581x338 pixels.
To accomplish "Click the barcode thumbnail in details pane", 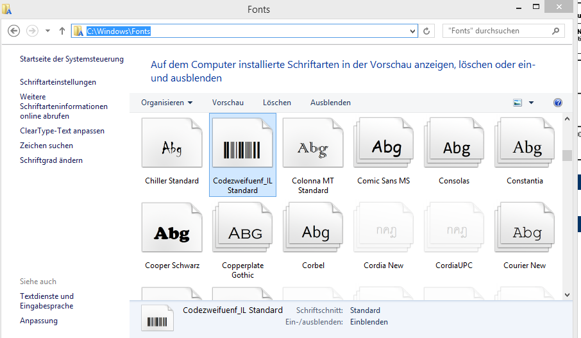I will pos(157,318).
